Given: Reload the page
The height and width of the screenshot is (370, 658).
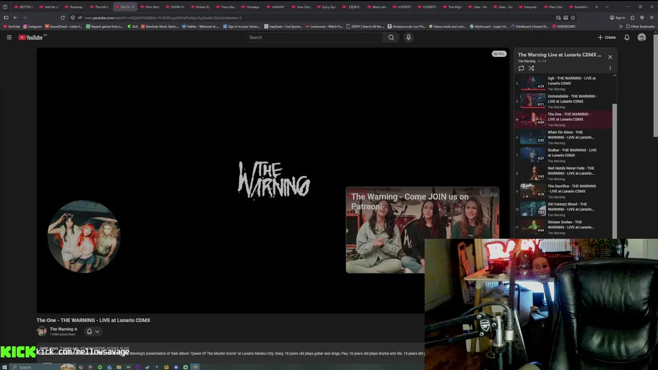Looking at the screenshot, I should (63, 17).
